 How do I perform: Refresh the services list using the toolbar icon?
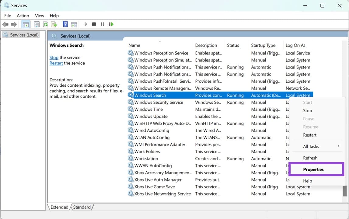click(45, 24)
